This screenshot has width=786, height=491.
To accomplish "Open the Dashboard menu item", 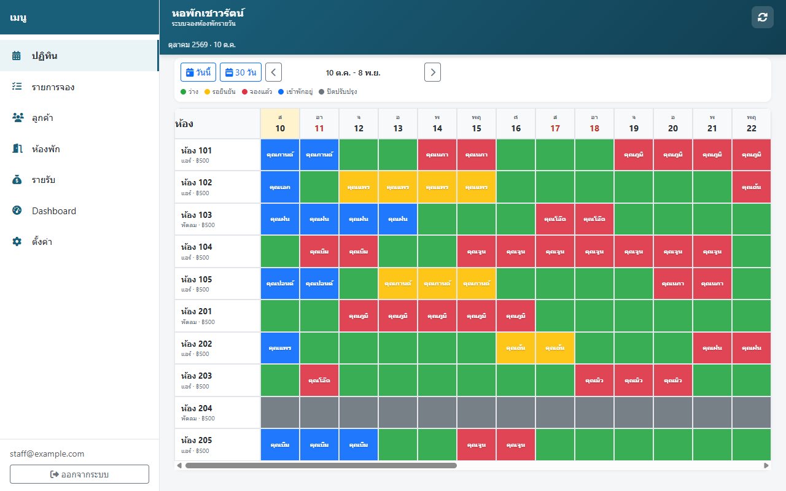I will [79, 211].
